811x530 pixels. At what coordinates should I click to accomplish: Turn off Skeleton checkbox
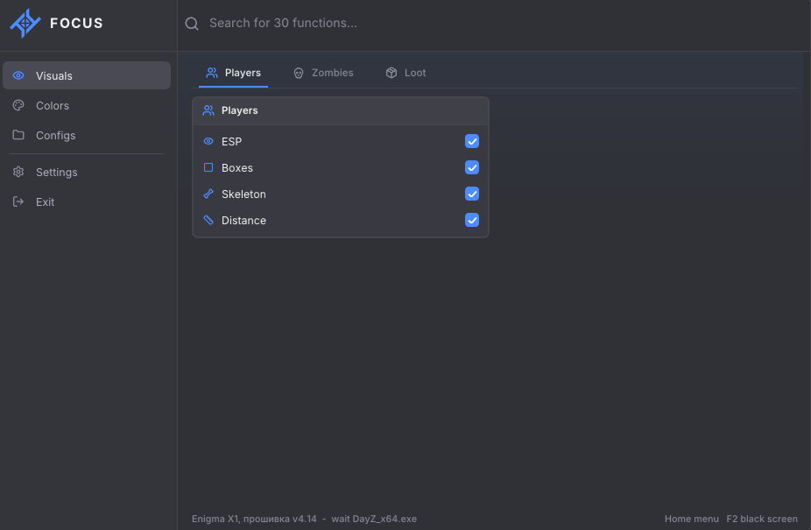472,194
